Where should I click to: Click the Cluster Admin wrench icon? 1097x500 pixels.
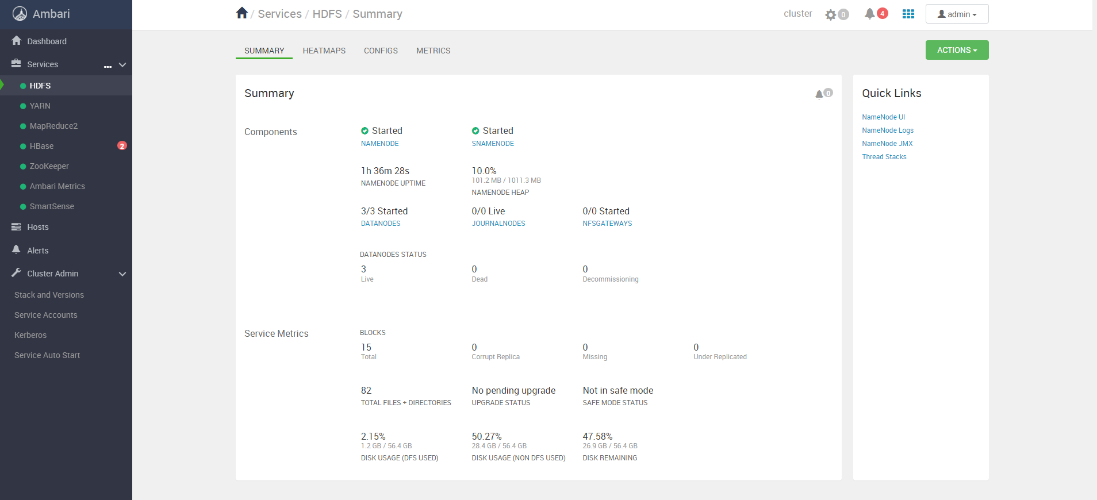[16, 273]
